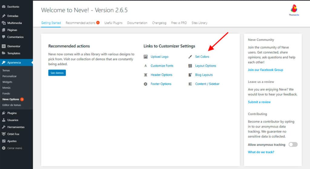Open the Header Options link

coord(161,75)
